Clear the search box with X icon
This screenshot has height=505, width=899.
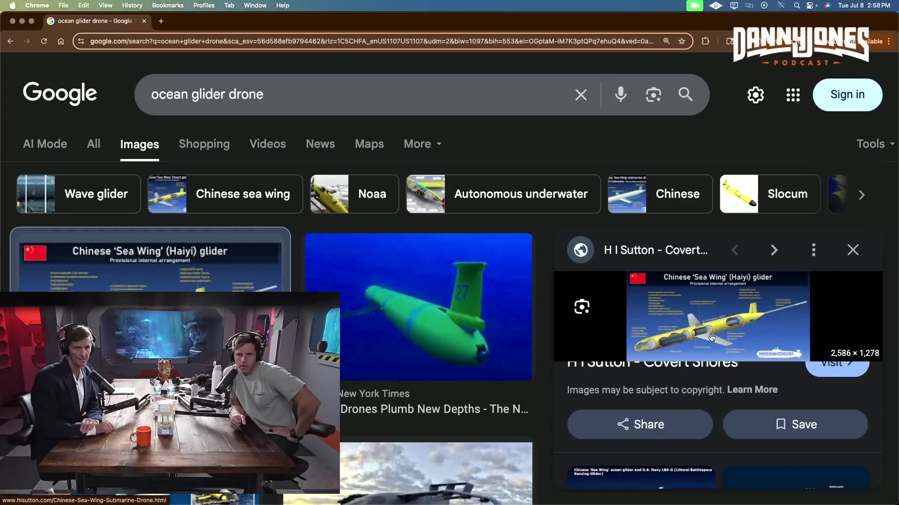point(581,95)
